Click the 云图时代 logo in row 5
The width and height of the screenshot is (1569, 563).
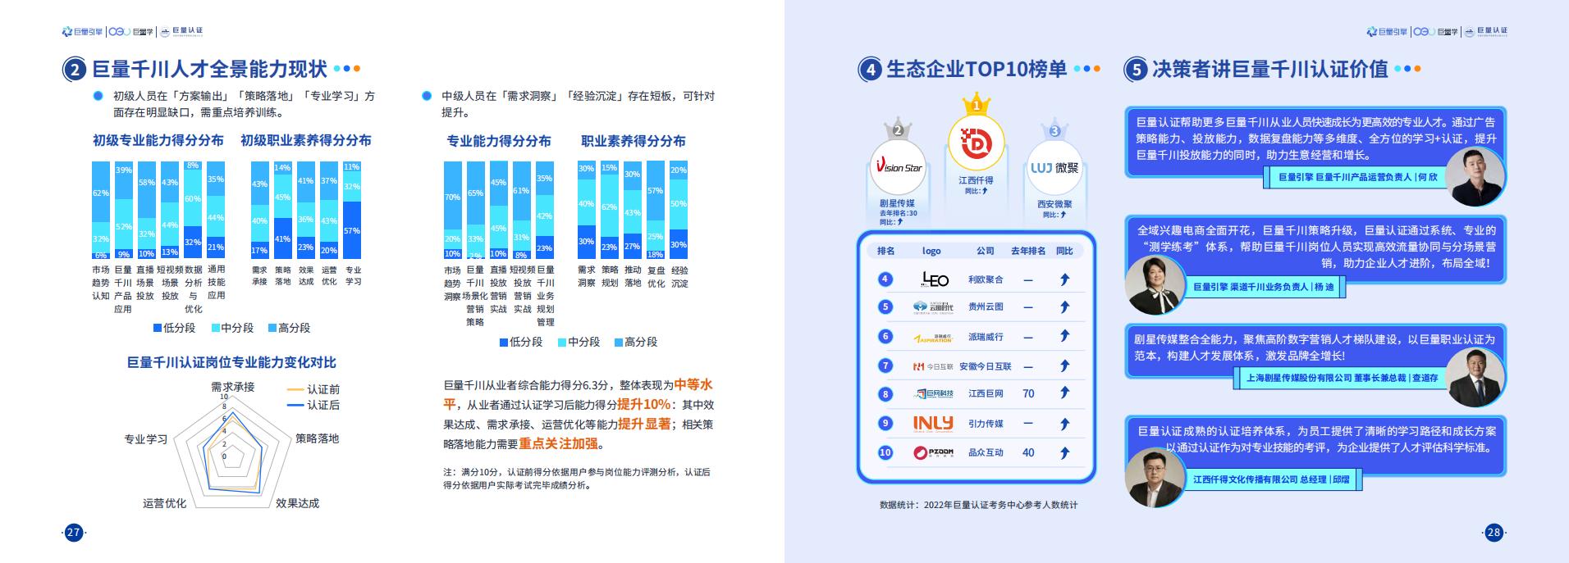(x=933, y=307)
